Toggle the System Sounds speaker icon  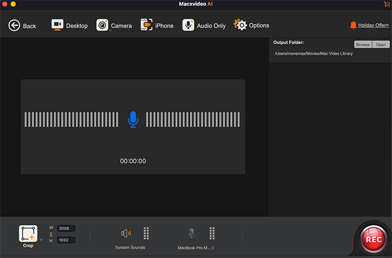click(126, 233)
